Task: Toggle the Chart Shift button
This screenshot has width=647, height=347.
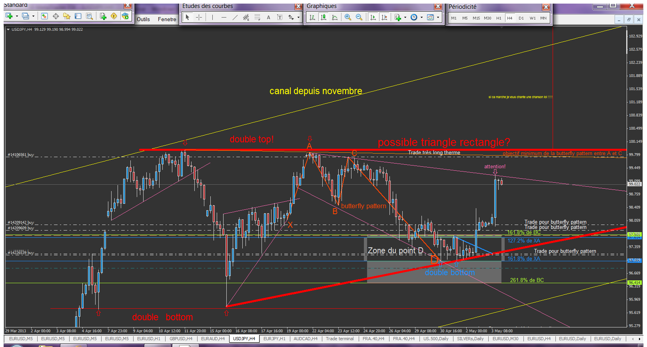Action: tap(384, 17)
